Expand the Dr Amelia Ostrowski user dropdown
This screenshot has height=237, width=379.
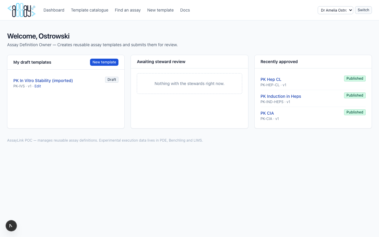(335, 10)
